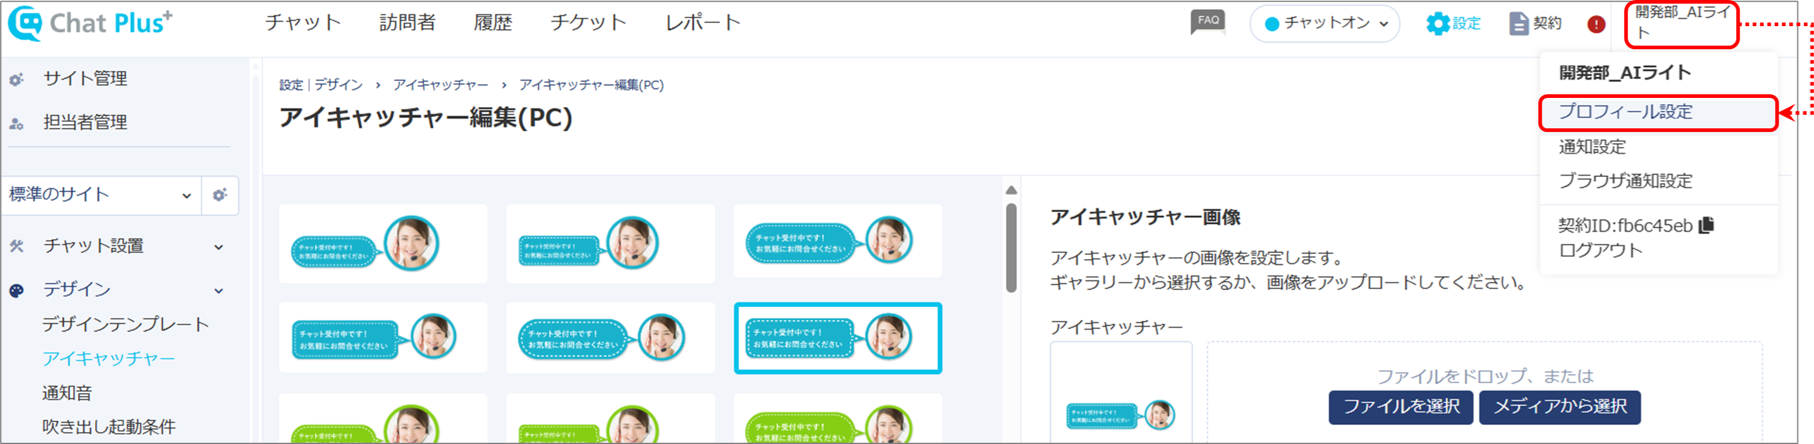Open the FAQ speech bubble icon
This screenshot has width=1814, height=444.
coord(1208,22)
